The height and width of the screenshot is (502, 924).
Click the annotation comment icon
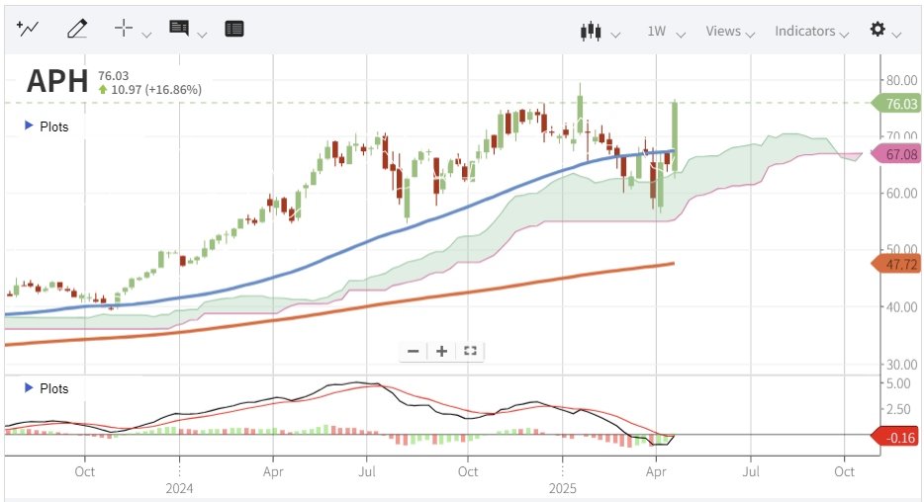click(178, 28)
